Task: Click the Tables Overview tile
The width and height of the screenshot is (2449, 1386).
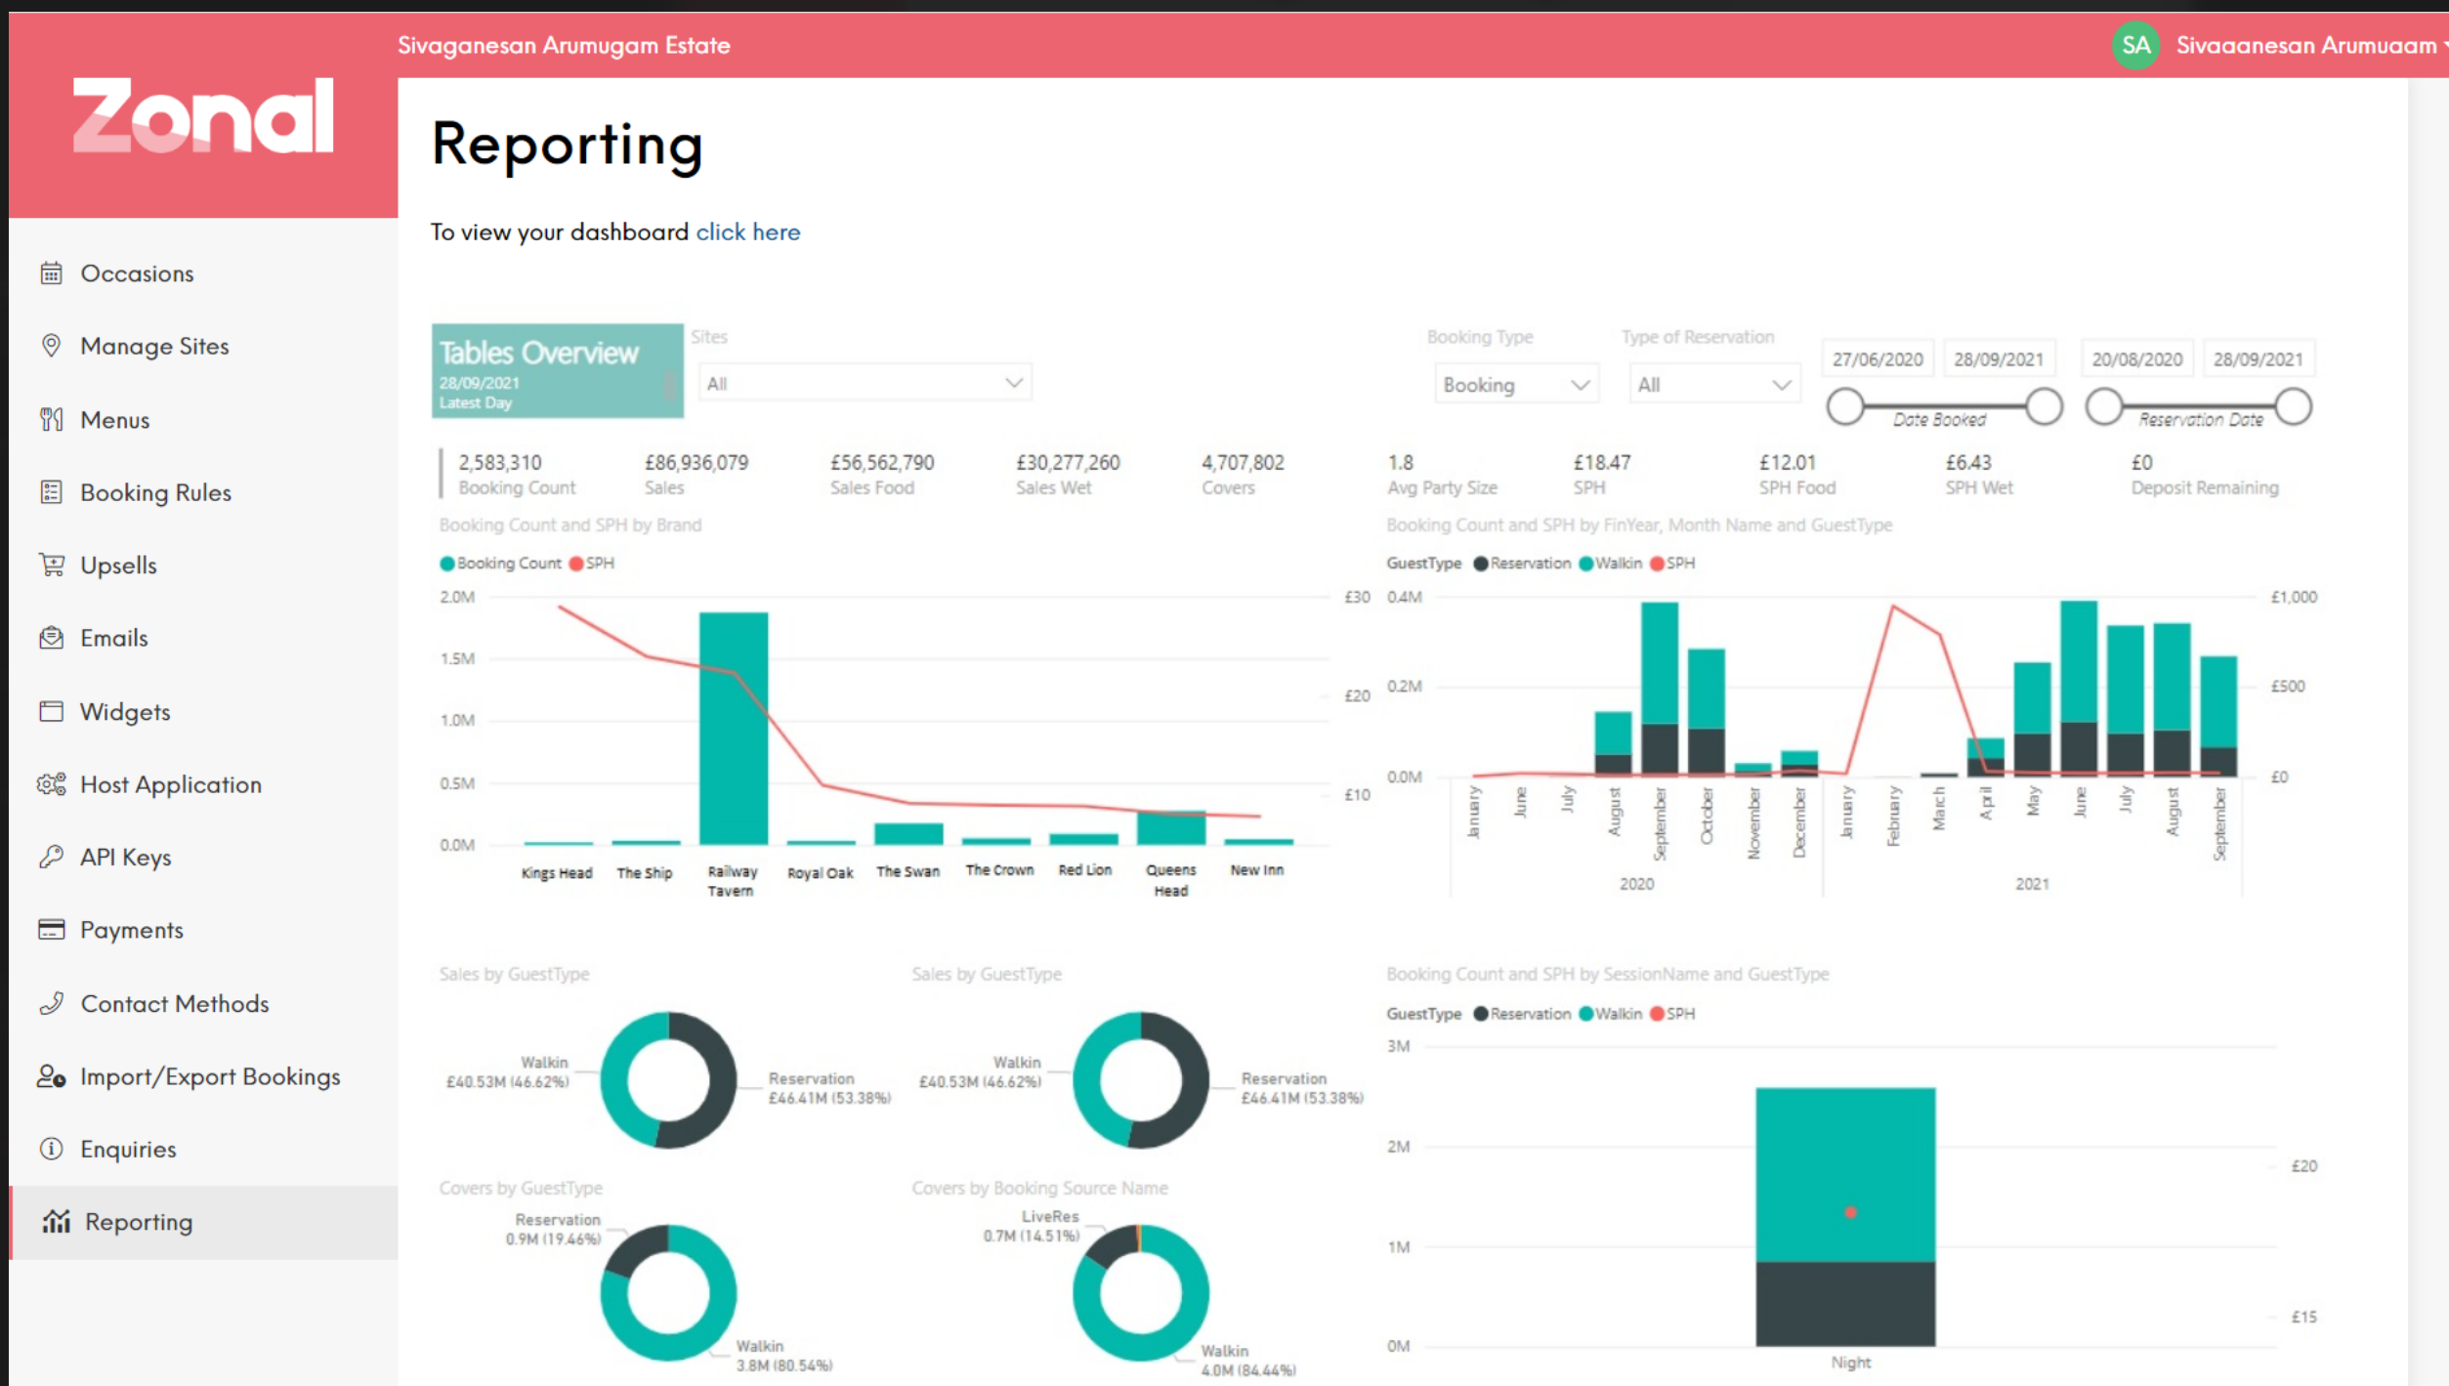Action: pos(557,371)
